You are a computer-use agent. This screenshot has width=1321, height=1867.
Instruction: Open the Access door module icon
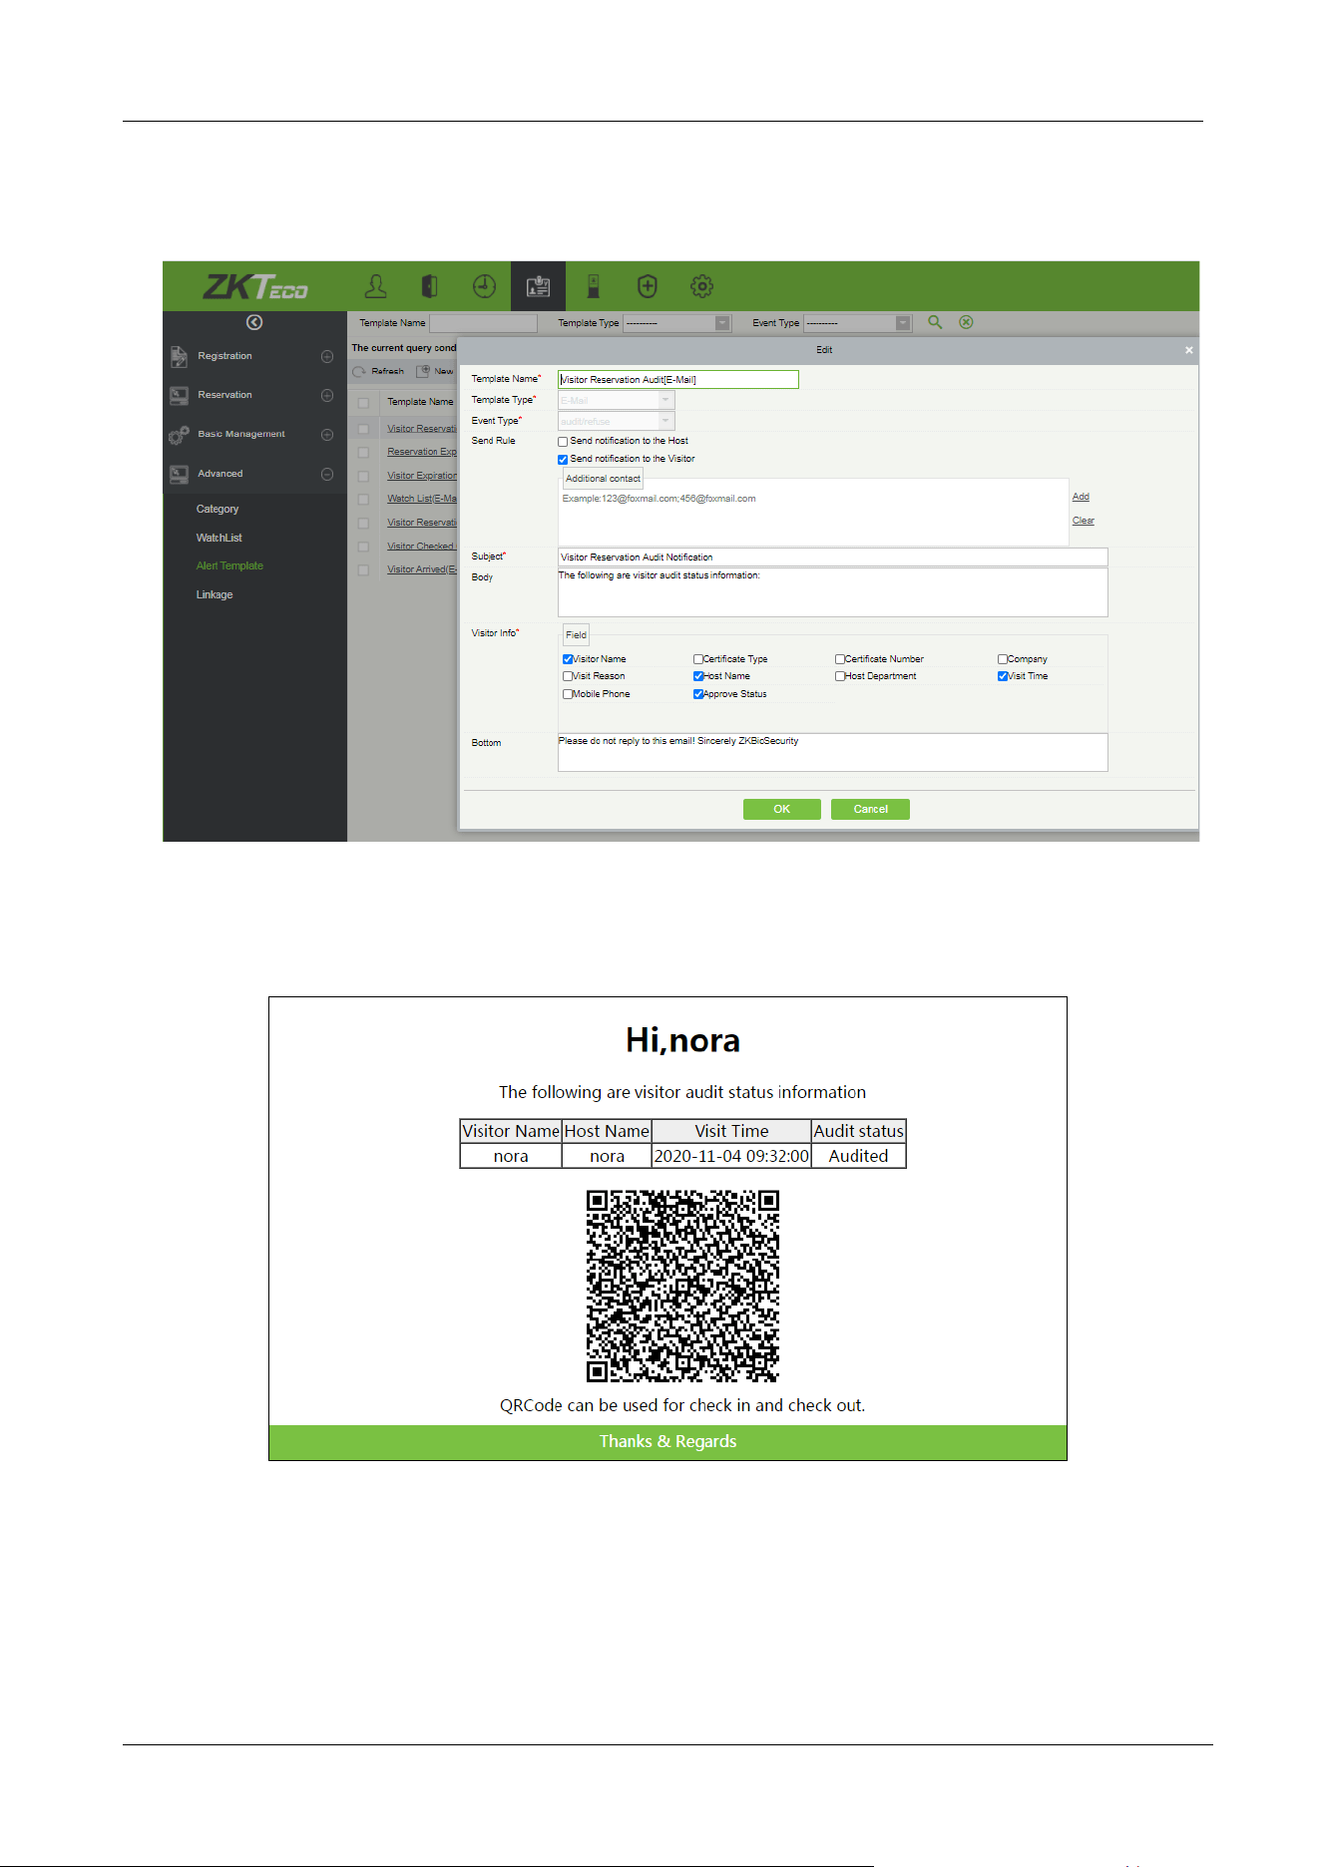click(430, 286)
